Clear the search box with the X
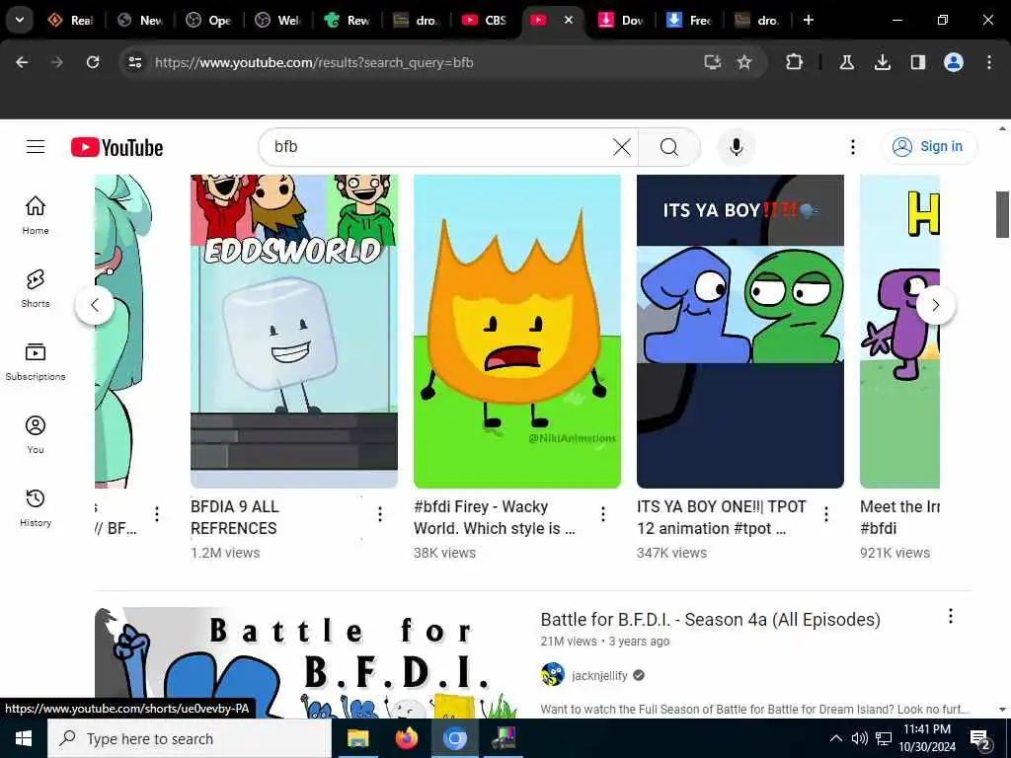Screen dimensions: 1011x758 (622, 147)
